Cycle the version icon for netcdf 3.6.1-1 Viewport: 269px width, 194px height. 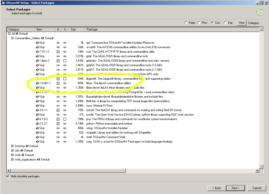(37, 110)
